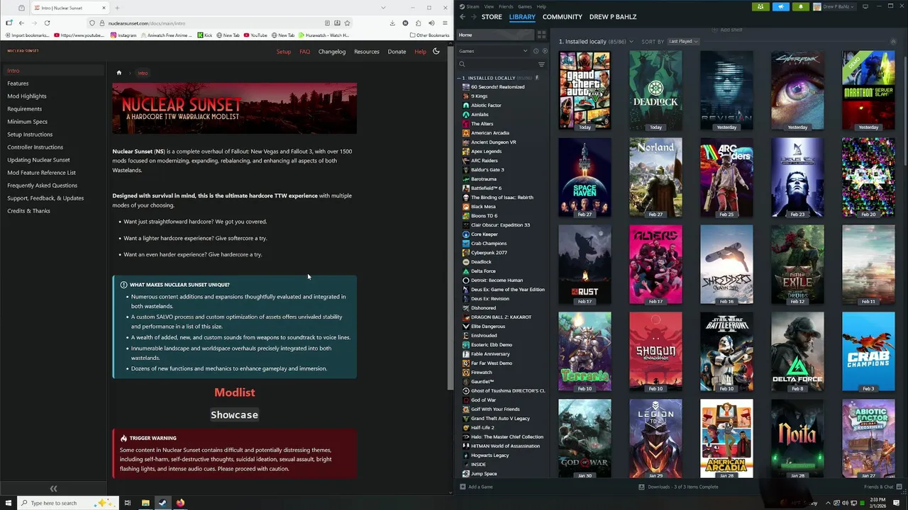Click the Showcase heading link
Screen dimensions: 908x510
(x=234, y=415)
